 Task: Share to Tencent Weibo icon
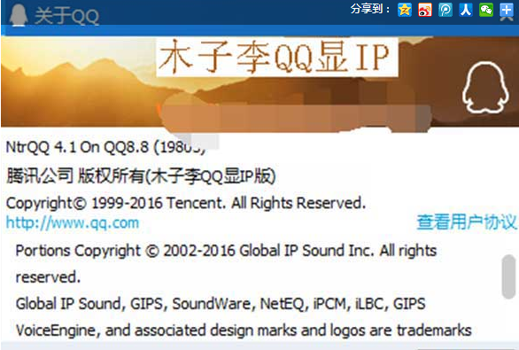pos(445,10)
